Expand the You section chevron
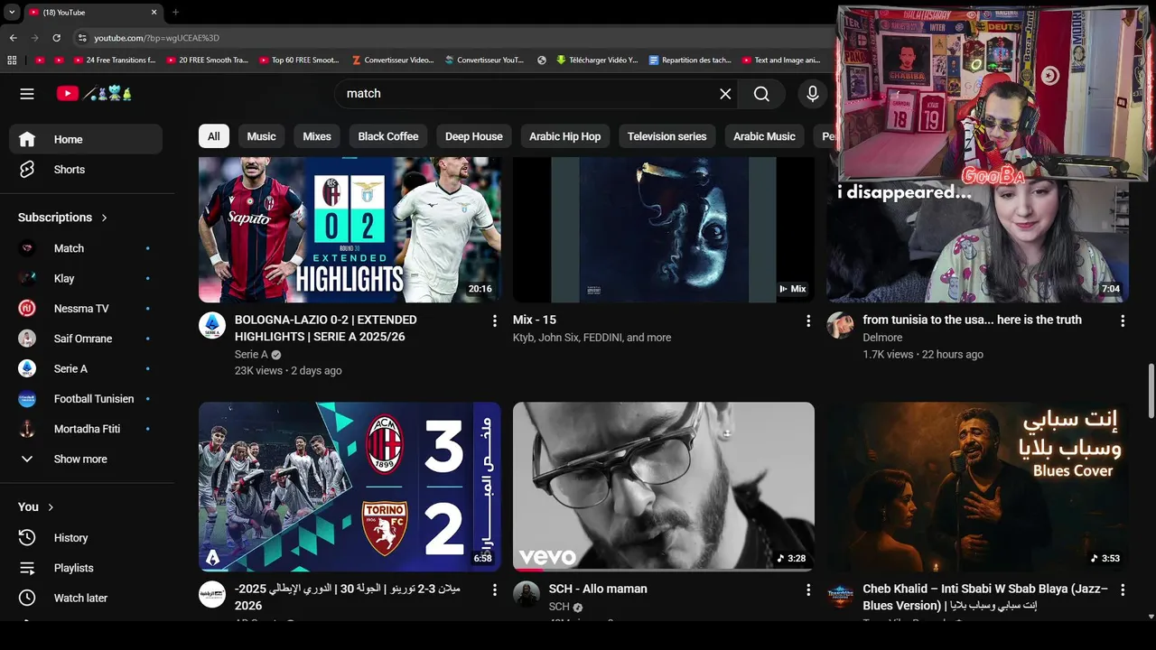 click(x=51, y=507)
